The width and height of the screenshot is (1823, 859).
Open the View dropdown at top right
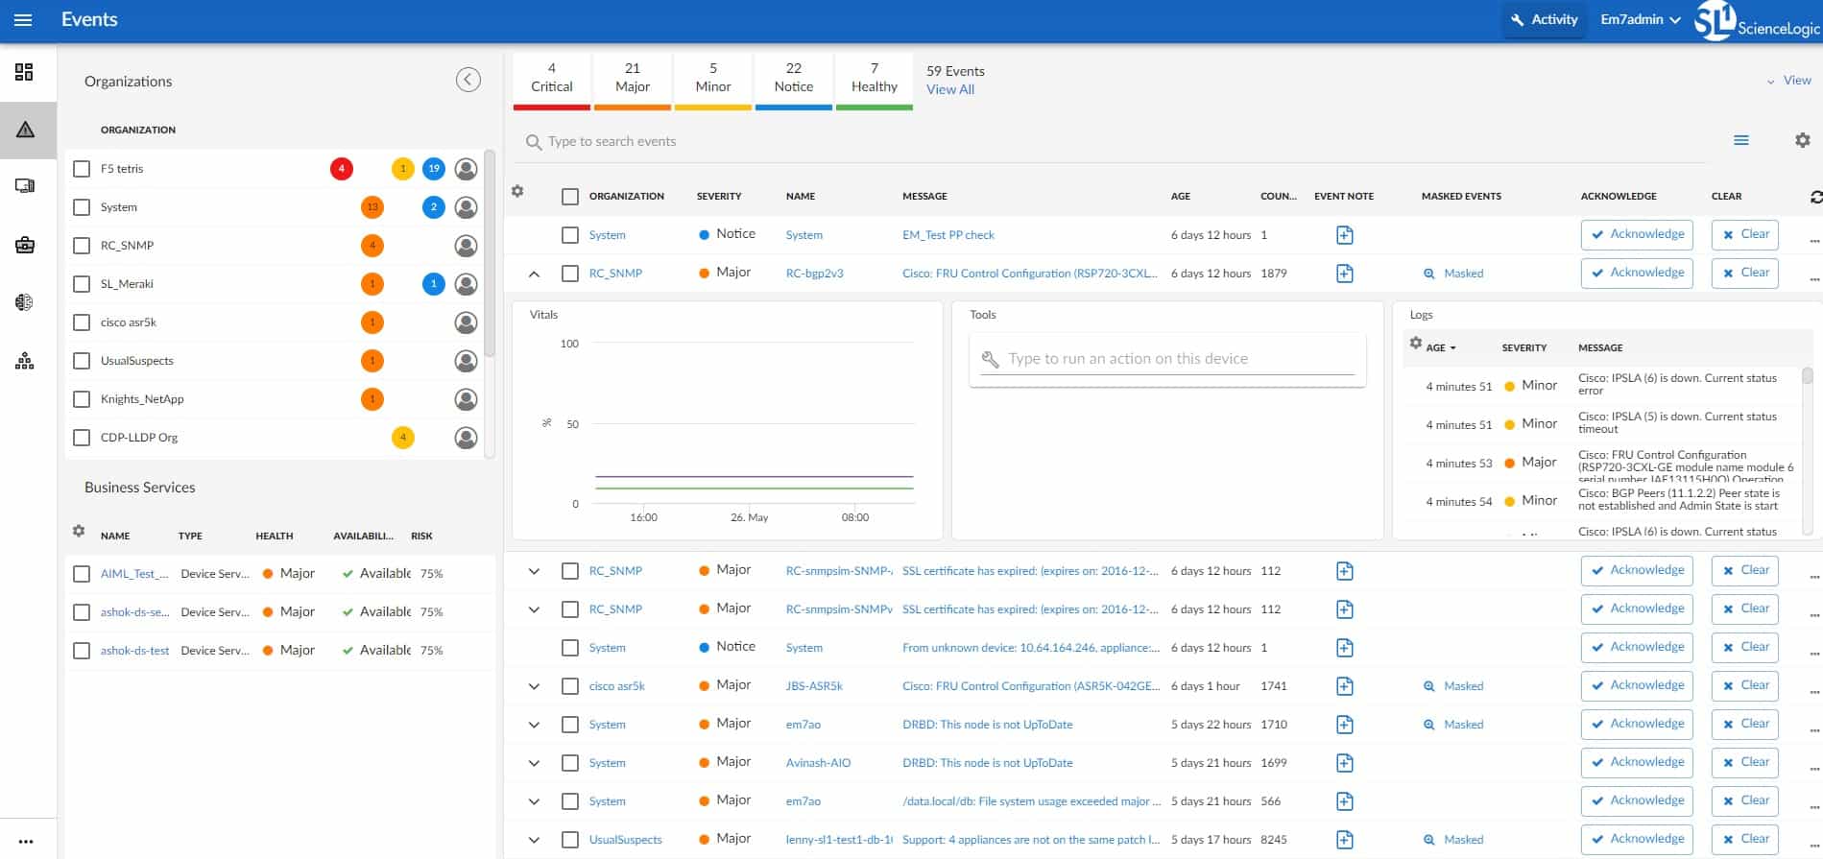coord(1789,81)
